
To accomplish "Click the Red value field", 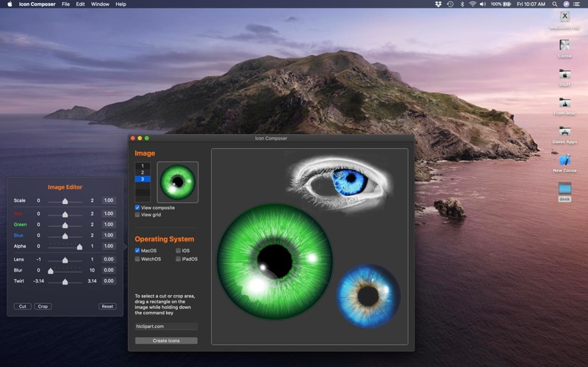I will click(x=109, y=214).
